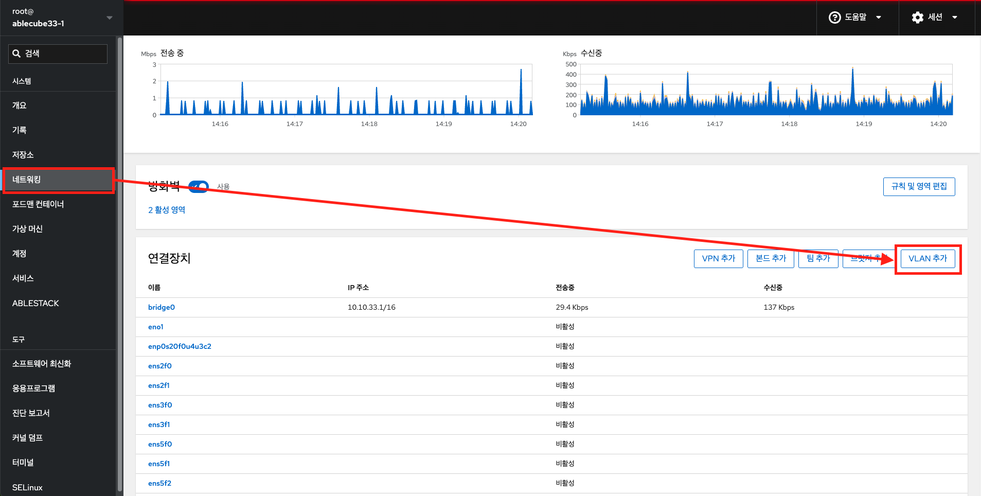Click the session gear icon
981x496 pixels.
coord(917,17)
